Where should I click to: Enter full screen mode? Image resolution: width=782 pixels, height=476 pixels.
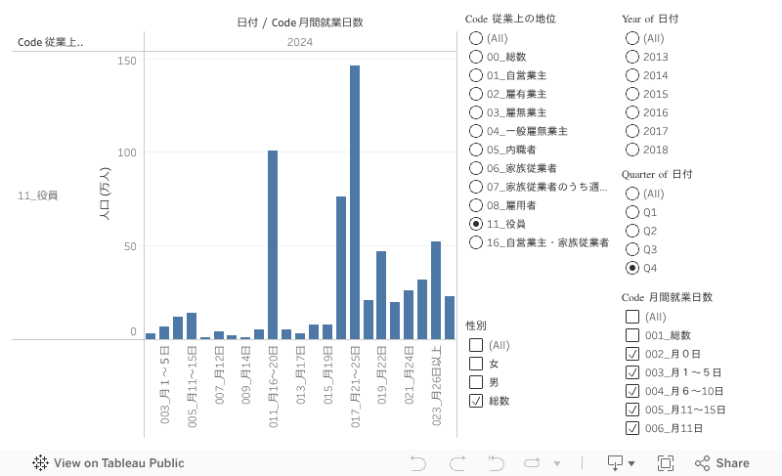pyautogui.click(x=666, y=463)
